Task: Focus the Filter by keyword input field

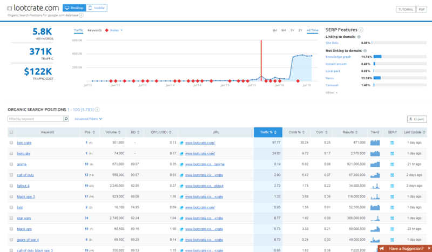Action: [x=36, y=119]
